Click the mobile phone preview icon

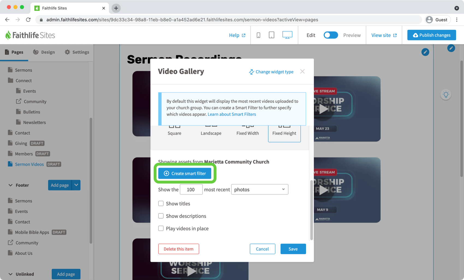[258, 35]
